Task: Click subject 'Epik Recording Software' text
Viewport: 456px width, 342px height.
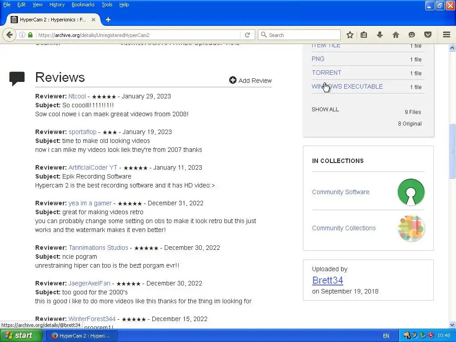Action: pyautogui.click(x=97, y=176)
